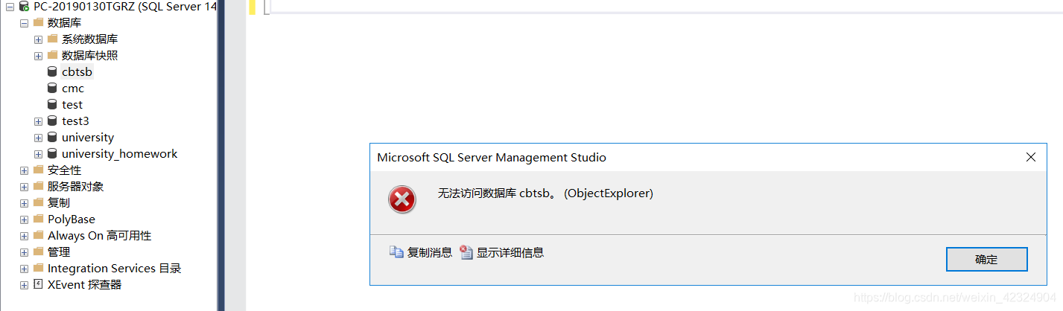Select Integration Services 目录 item

[x=114, y=269]
